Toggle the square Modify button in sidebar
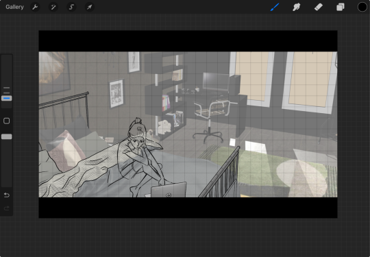This screenshot has width=370, height=257. [x=7, y=121]
